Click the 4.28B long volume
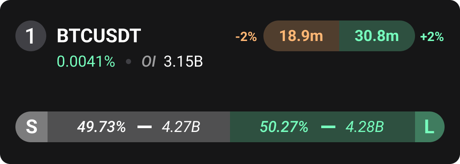The height and width of the screenshot is (164, 460). 364,127
